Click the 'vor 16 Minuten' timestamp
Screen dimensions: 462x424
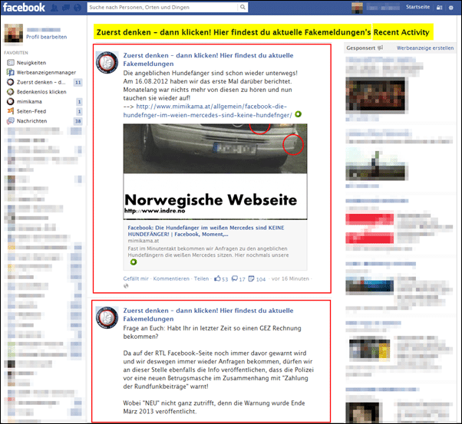tap(290, 278)
